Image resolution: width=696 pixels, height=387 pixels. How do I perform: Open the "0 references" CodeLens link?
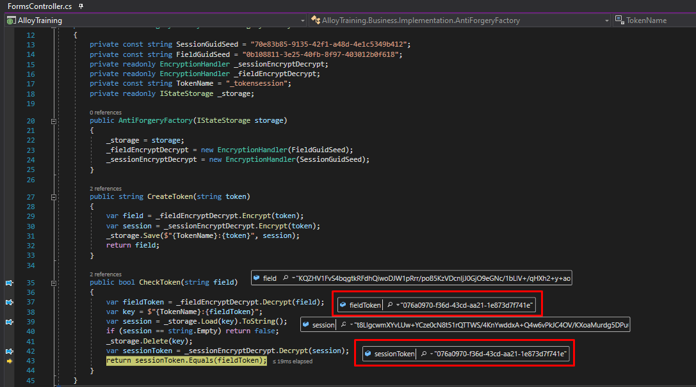[x=106, y=113]
